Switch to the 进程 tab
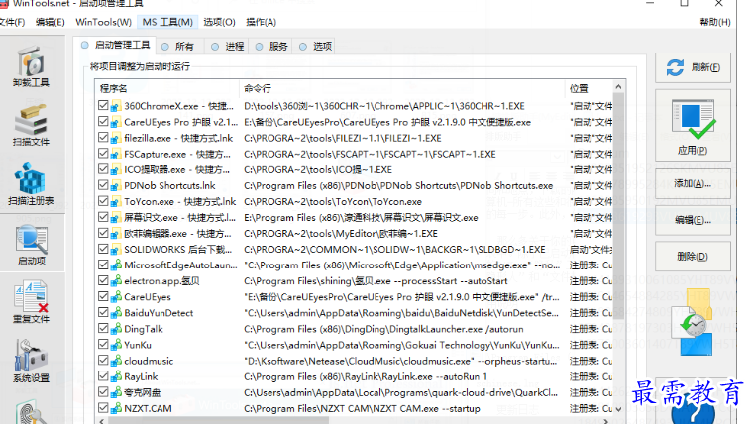This screenshot has width=752, height=424. click(228, 46)
